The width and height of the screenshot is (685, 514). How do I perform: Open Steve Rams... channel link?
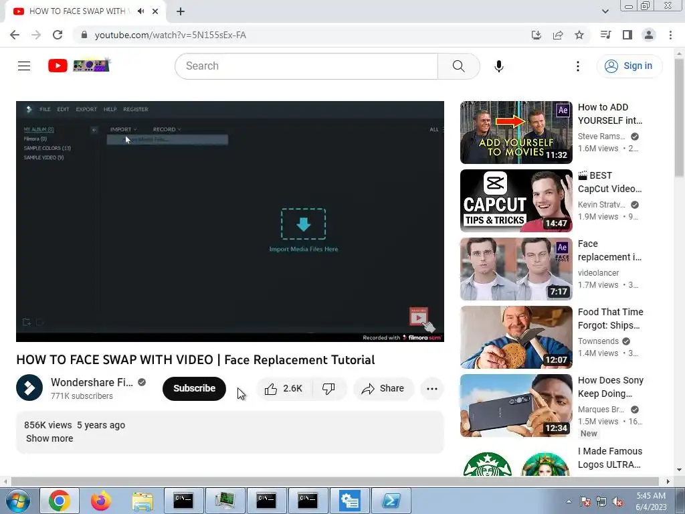(601, 137)
